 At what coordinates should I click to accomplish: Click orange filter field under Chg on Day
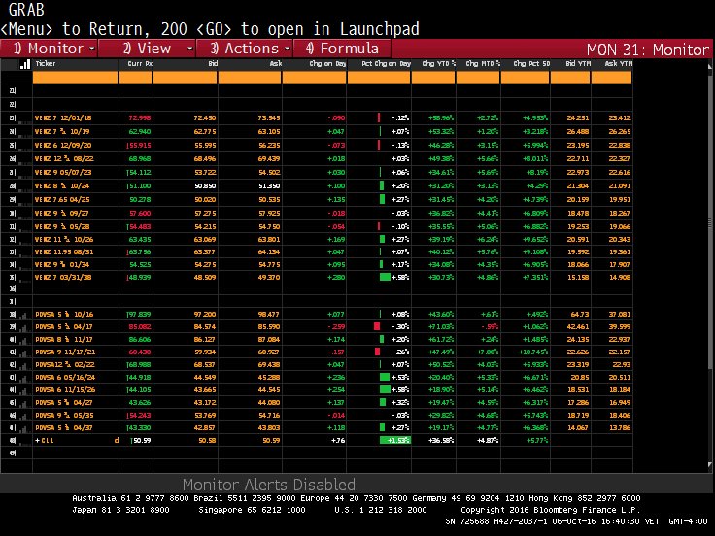tap(314, 77)
